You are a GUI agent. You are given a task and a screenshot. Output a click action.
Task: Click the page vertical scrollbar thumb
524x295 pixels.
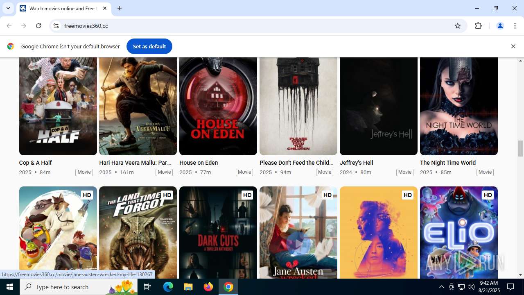(521, 148)
